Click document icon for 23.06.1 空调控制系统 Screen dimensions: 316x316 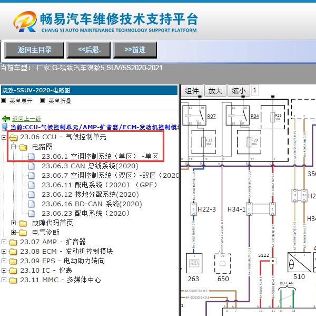(32, 157)
